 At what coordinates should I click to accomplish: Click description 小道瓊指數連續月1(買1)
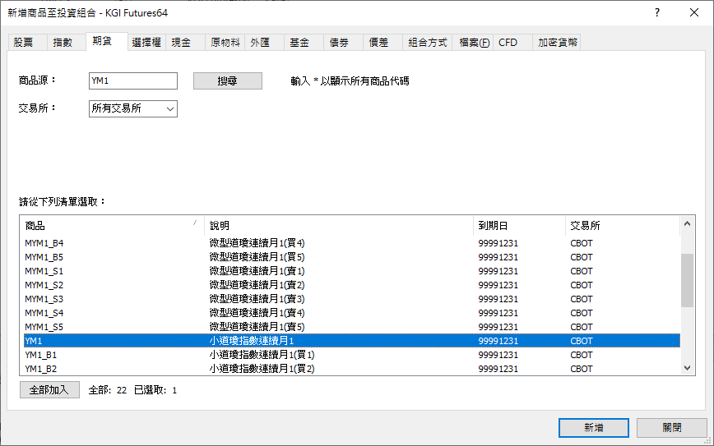262,355
